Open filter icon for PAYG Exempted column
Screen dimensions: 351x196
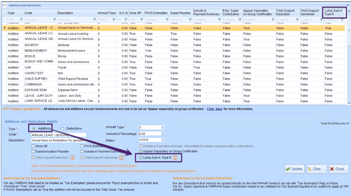point(167,20)
